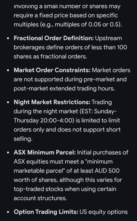
Task: Click bullet point beside ASX Minimum Parcel
Action: point(8,153)
